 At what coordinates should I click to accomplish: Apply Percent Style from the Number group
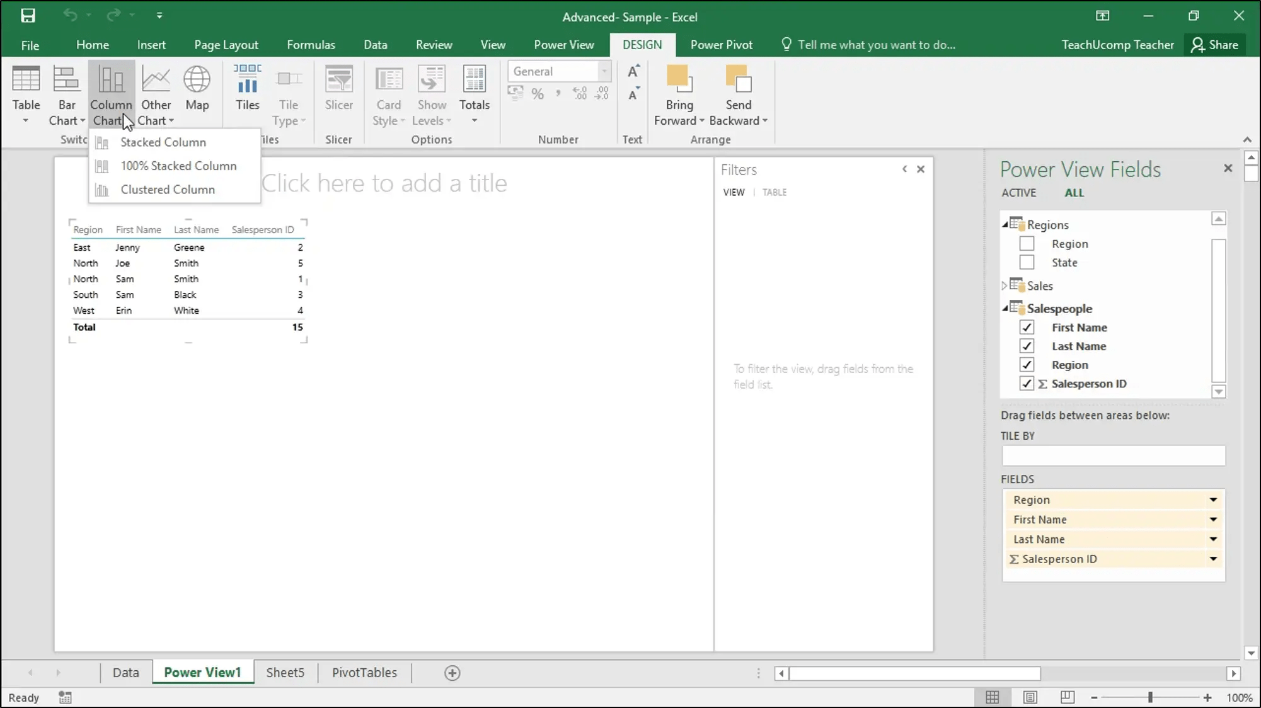[537, 93]
